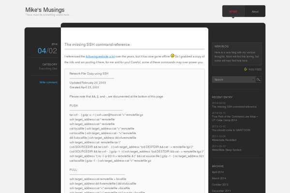Click the 'PUSH:' section label
Image resolution: width=290 pixels, height=193 pixels.
pyautogui.click(x=74, y=106)
